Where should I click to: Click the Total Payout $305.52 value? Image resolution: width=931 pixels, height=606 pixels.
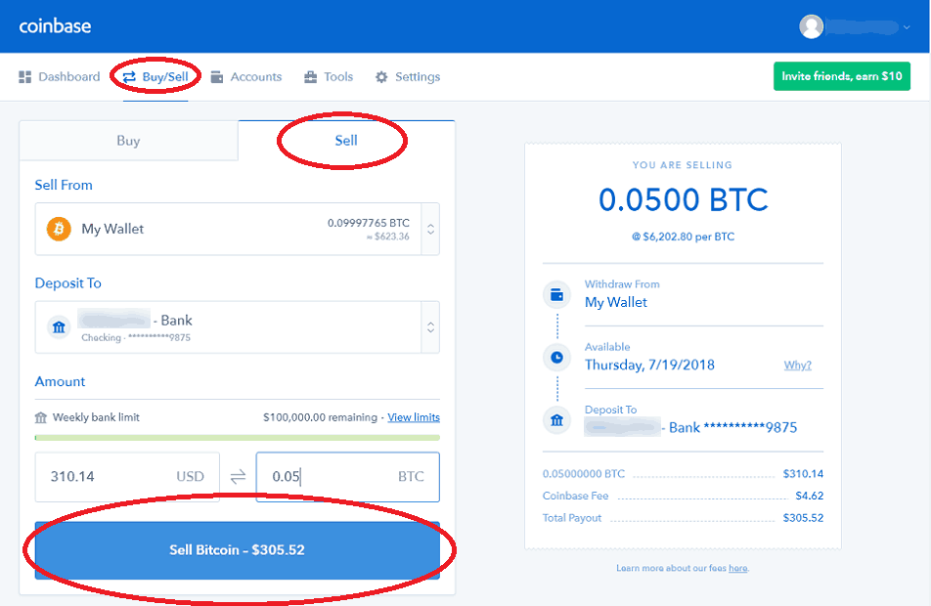[803, 518]
